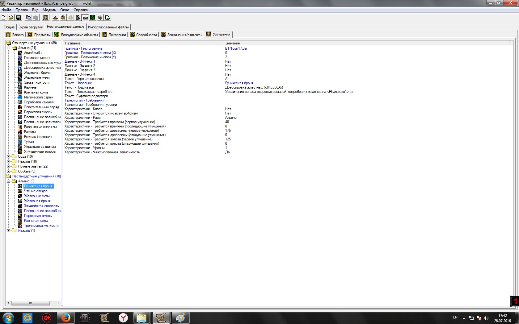Open the Предметы data tab
Screen dimensions: 519x324
click(39, 35)
